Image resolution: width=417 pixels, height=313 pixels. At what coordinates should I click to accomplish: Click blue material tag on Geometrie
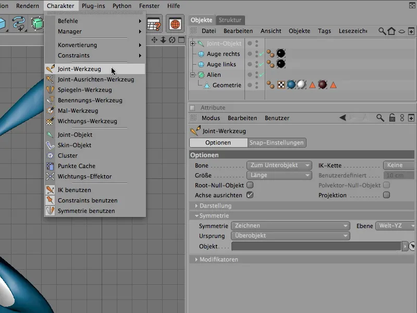(291, 85)
